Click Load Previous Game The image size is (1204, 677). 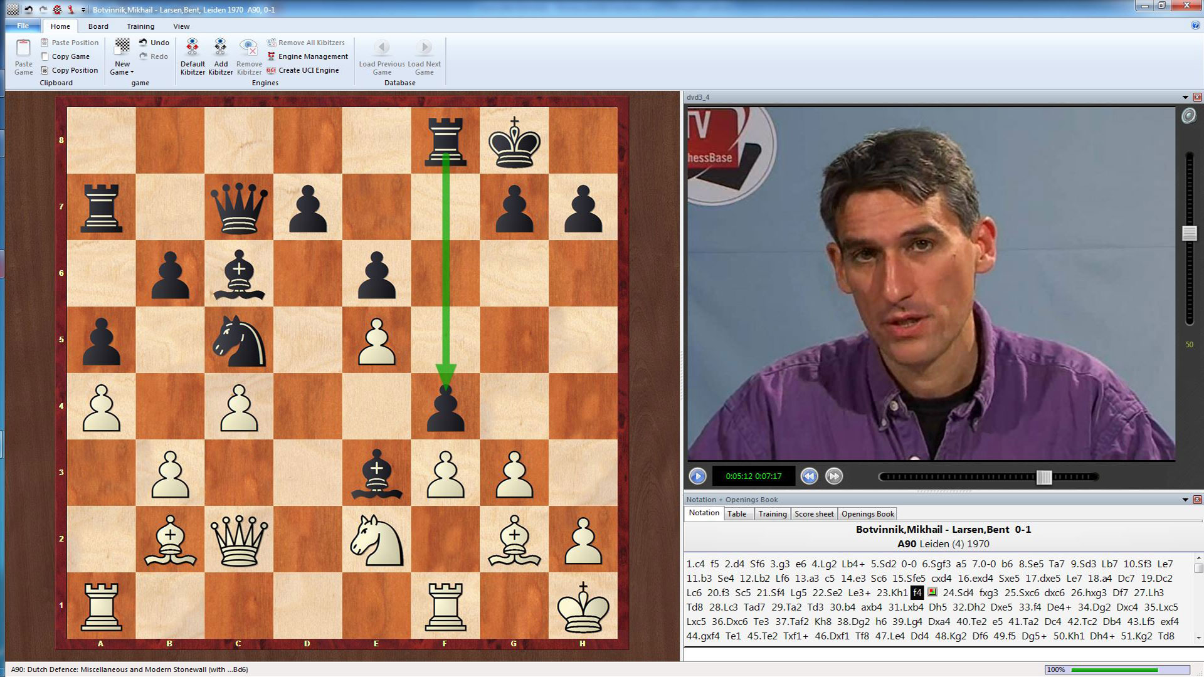381,56
